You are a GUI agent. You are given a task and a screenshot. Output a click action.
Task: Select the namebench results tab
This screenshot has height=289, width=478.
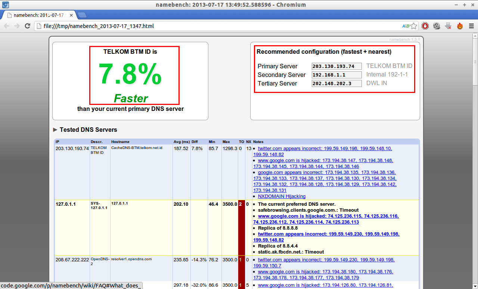[38, 15]
